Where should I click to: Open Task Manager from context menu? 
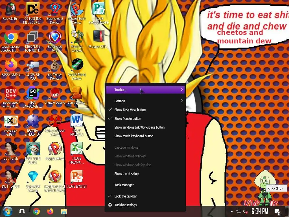(145, 185)
